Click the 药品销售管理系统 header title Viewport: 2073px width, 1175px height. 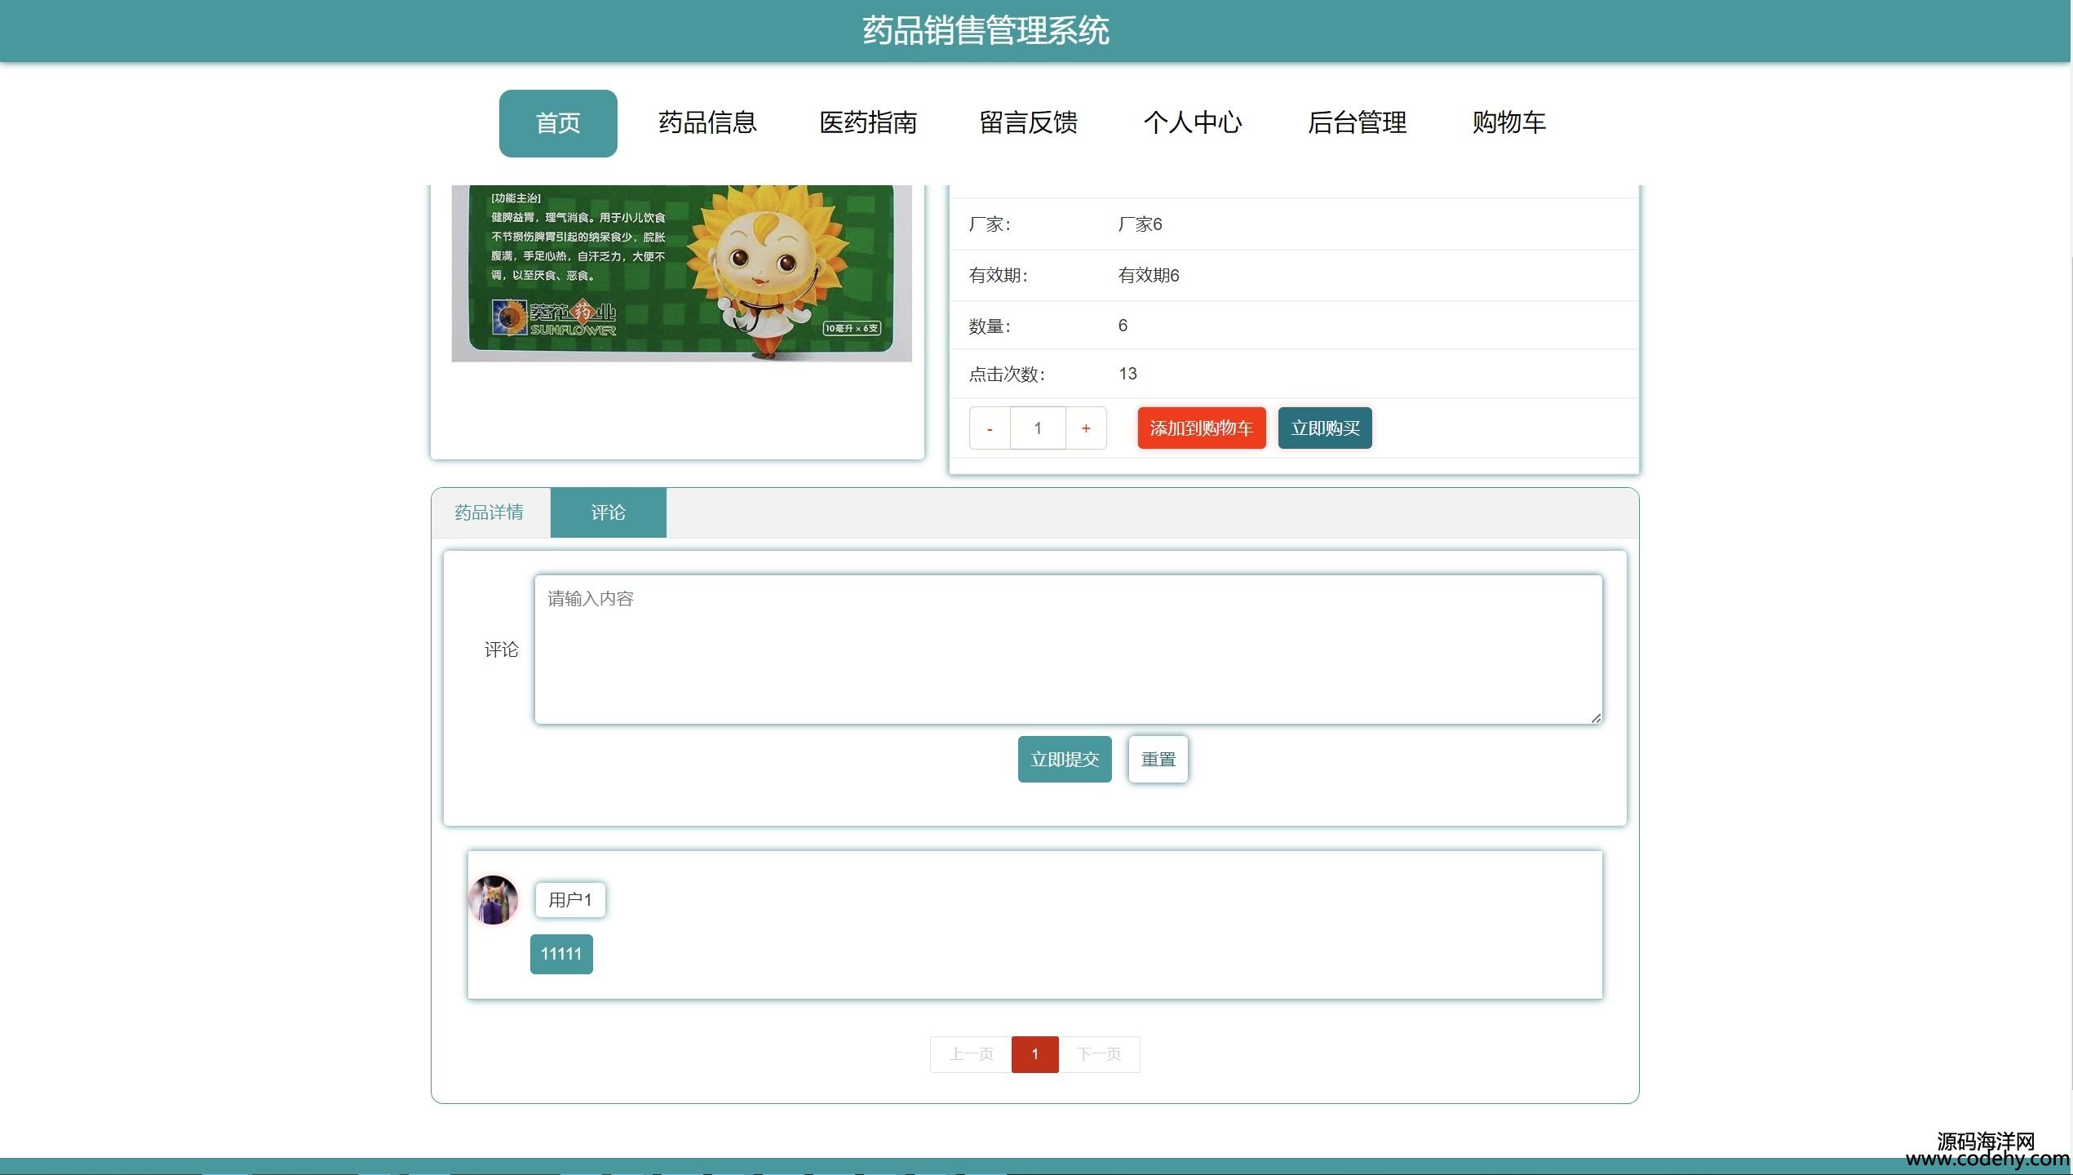pyautogui.click(x=986, y=31)
